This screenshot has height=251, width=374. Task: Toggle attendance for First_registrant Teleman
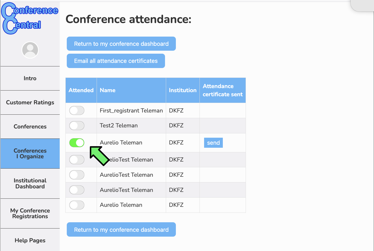[x=77, y=111]
